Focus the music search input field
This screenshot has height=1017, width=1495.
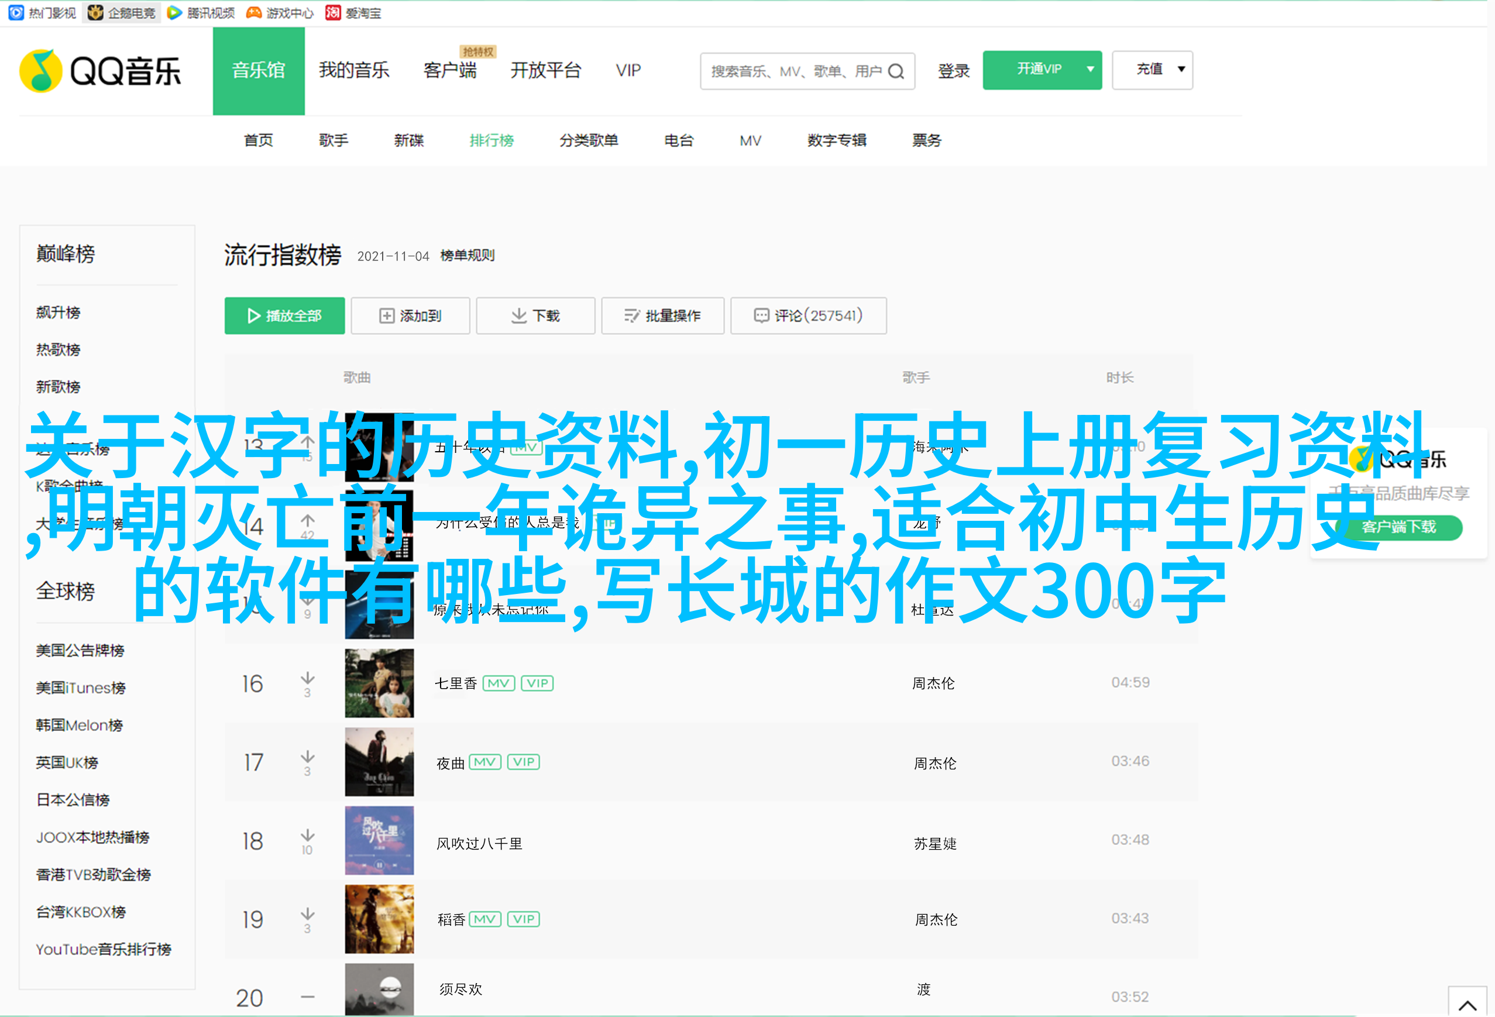[795, 71]
